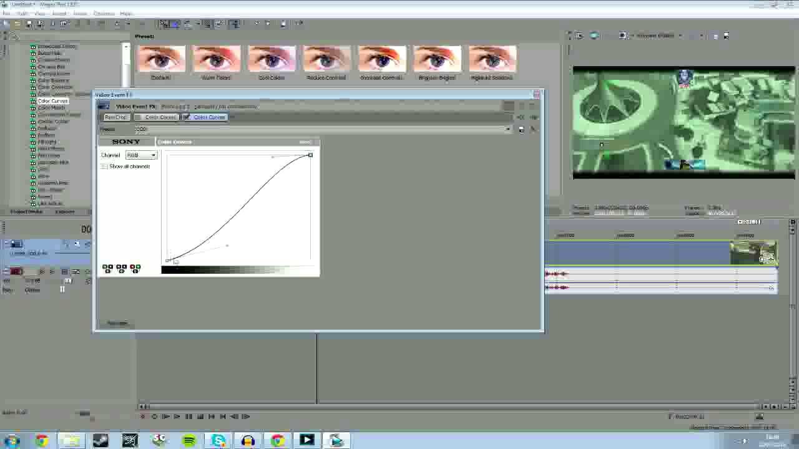Select Color Curves in the effects list

click(52, 101)
